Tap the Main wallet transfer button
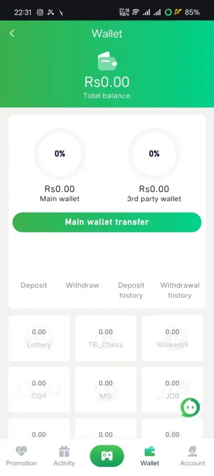 (107, 222)
